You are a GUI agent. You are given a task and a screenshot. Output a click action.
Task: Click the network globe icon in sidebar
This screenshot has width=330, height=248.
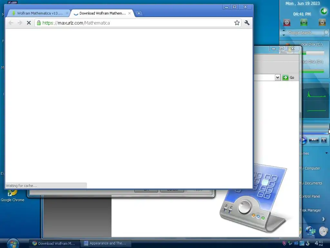[311, 231]
